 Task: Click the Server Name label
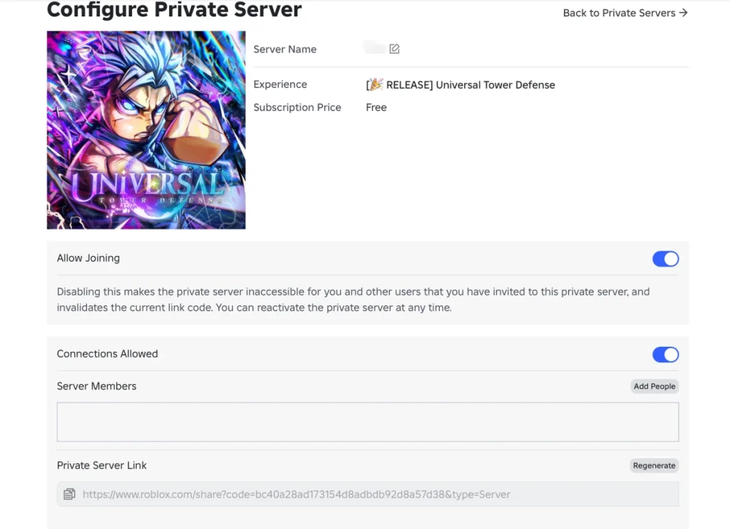[285, 49]
